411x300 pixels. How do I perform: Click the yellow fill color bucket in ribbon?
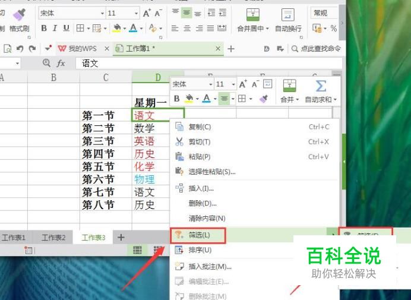(x=116, y=28)
